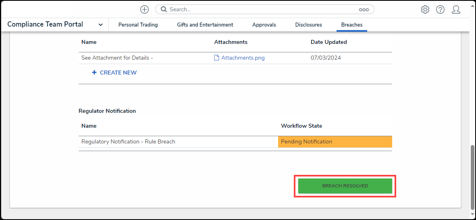
Task: Expand the Compliance Team Portal dropdown
Action: (x=100, y=25)
